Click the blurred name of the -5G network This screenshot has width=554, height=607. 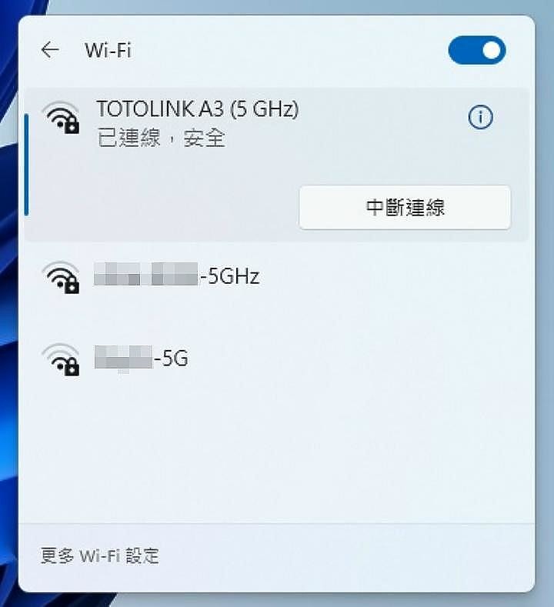[124, 357]
